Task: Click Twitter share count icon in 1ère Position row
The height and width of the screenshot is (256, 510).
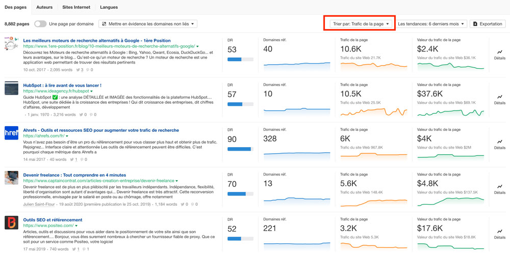Action: (78, 70)
